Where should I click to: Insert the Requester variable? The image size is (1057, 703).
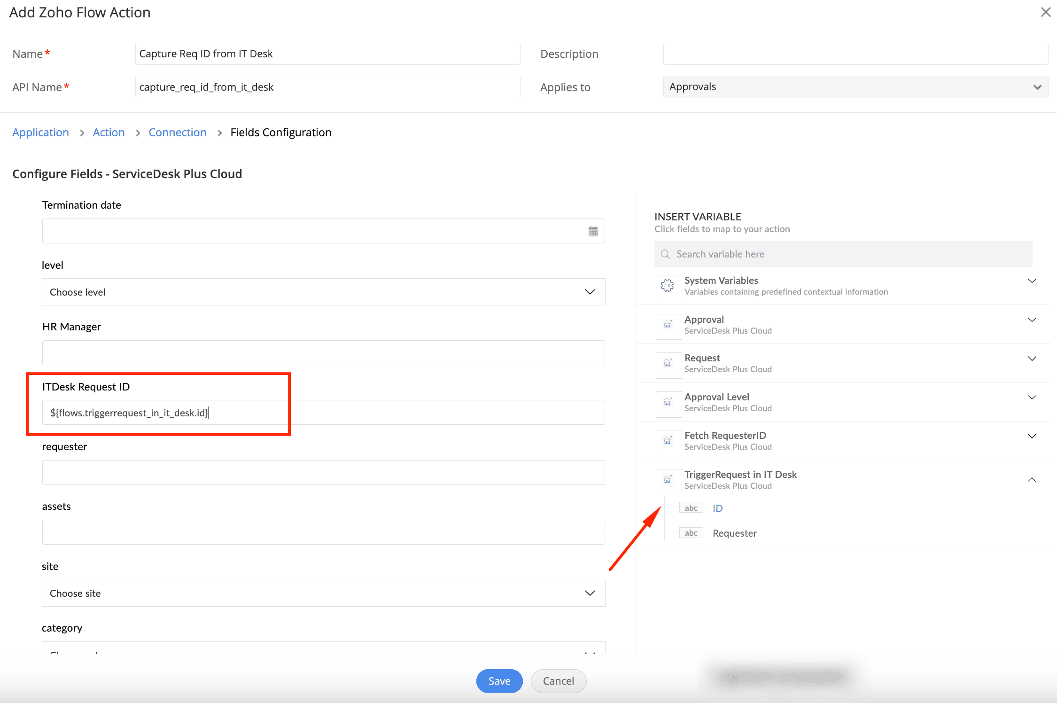[734, 533]
